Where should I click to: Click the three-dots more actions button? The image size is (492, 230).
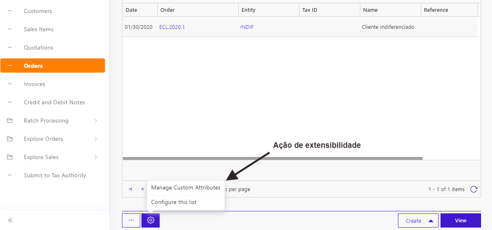131,220
